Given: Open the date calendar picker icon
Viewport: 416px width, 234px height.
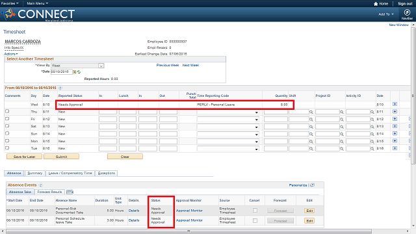Looking at the screenshot, I should pyautogui.click(x=75, y=72).
